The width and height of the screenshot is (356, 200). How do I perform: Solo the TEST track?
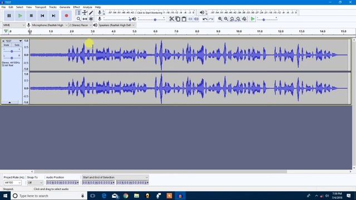pos(17,45)
